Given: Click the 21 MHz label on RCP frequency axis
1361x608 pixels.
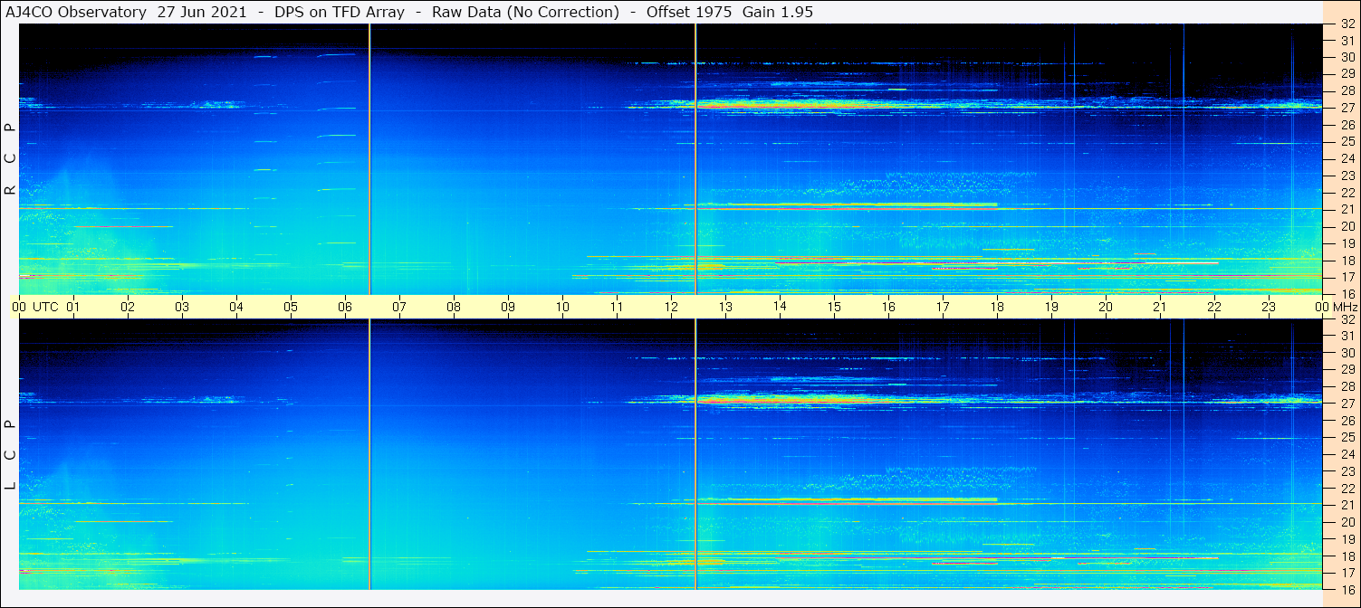Looking at the screenshot, I should tap(1347, 209).
